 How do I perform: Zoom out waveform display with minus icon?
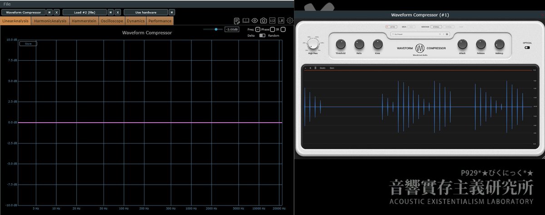305,68
